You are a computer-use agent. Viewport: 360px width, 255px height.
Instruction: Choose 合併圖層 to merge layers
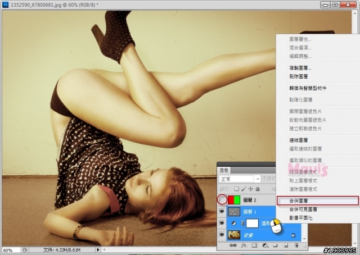318,201
